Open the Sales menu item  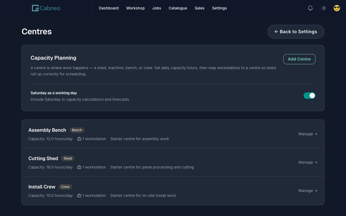199,8
